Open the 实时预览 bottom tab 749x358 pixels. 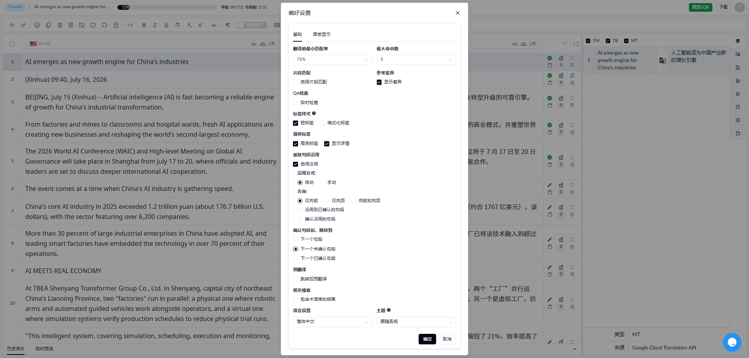click(44, 349)
